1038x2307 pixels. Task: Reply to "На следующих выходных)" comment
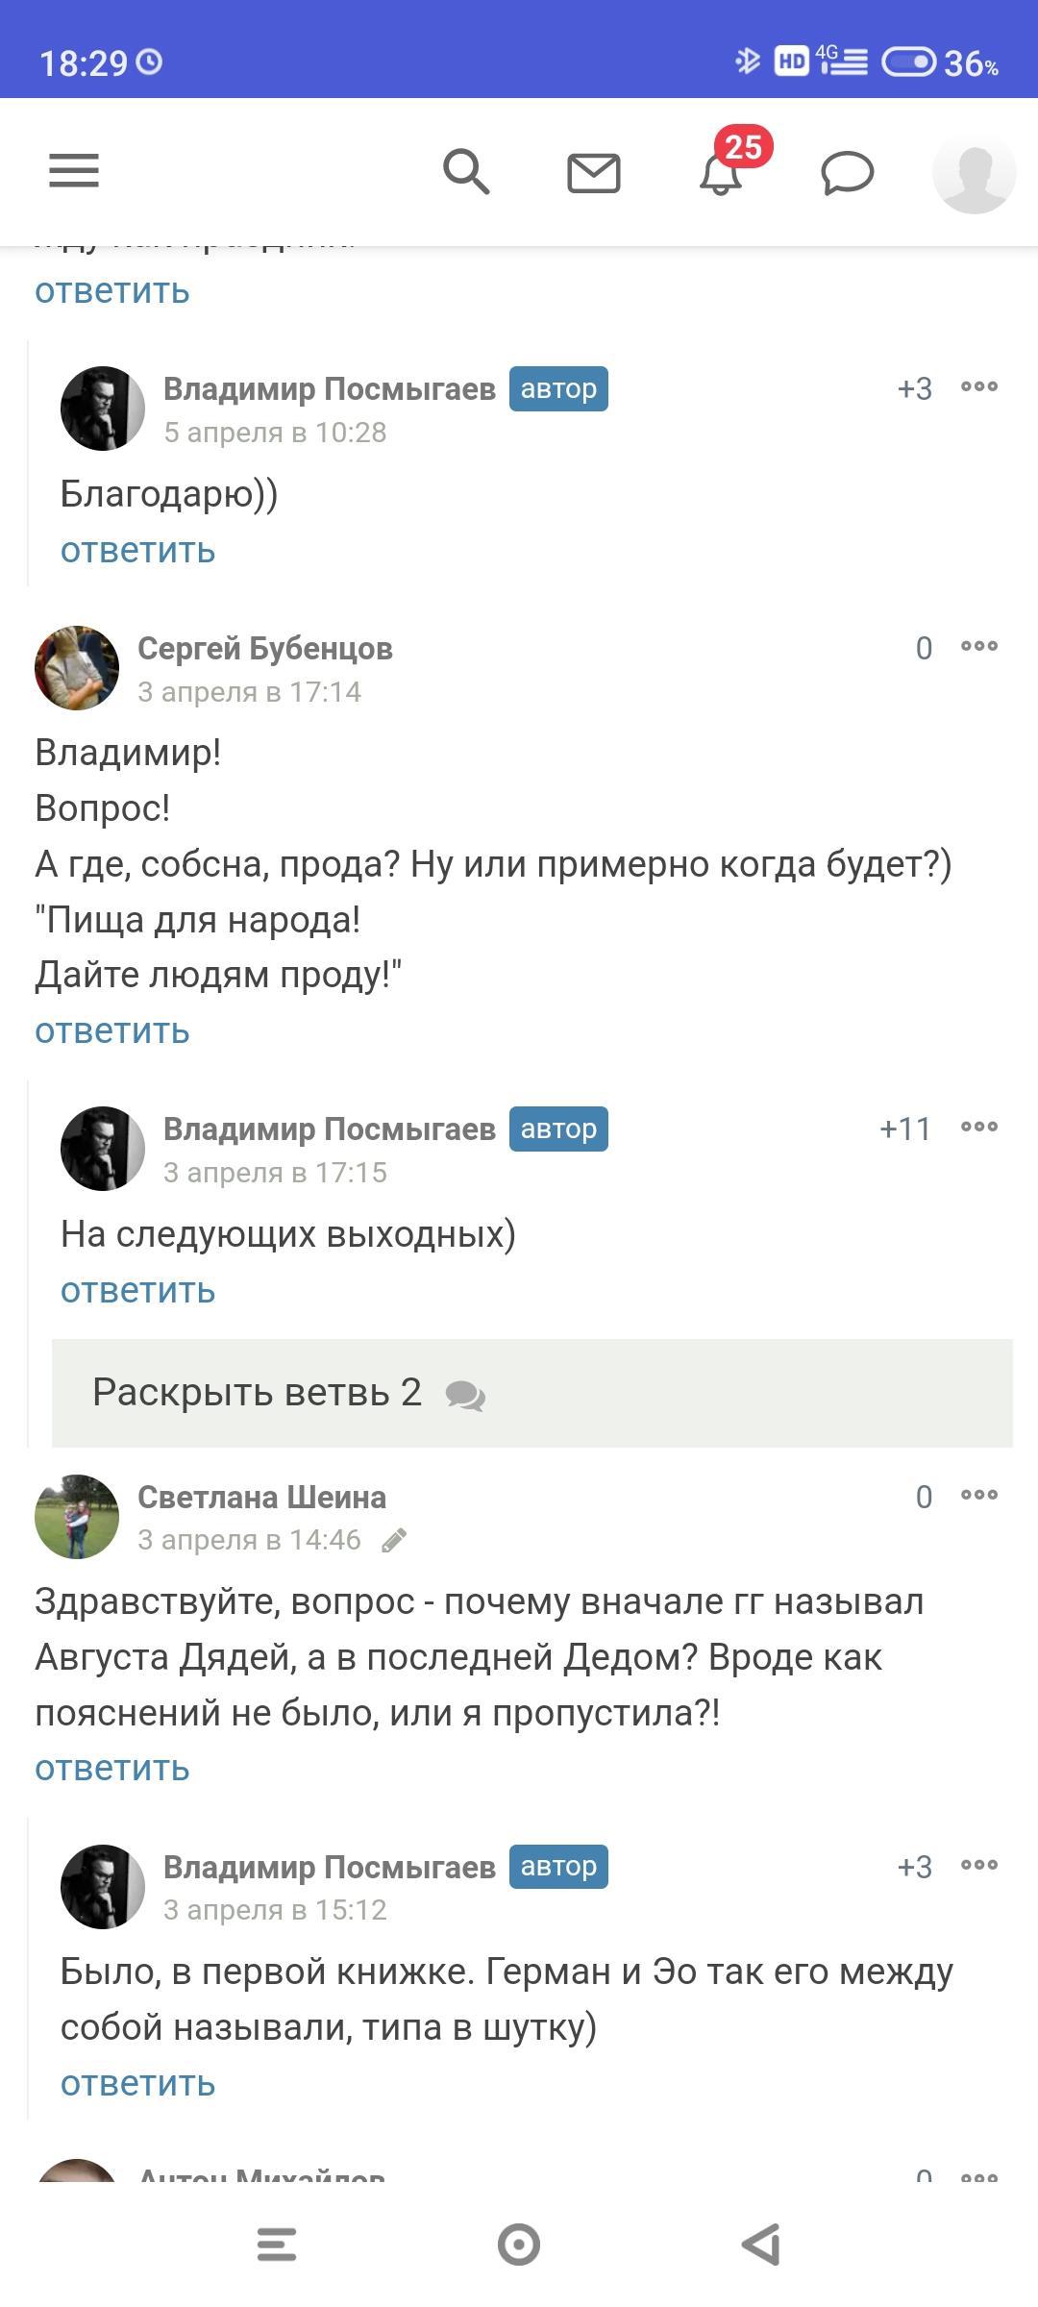pos(137,1291)
